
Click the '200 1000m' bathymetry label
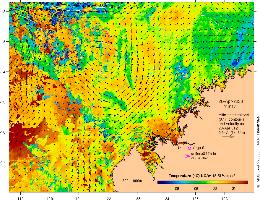coord(132,181)
